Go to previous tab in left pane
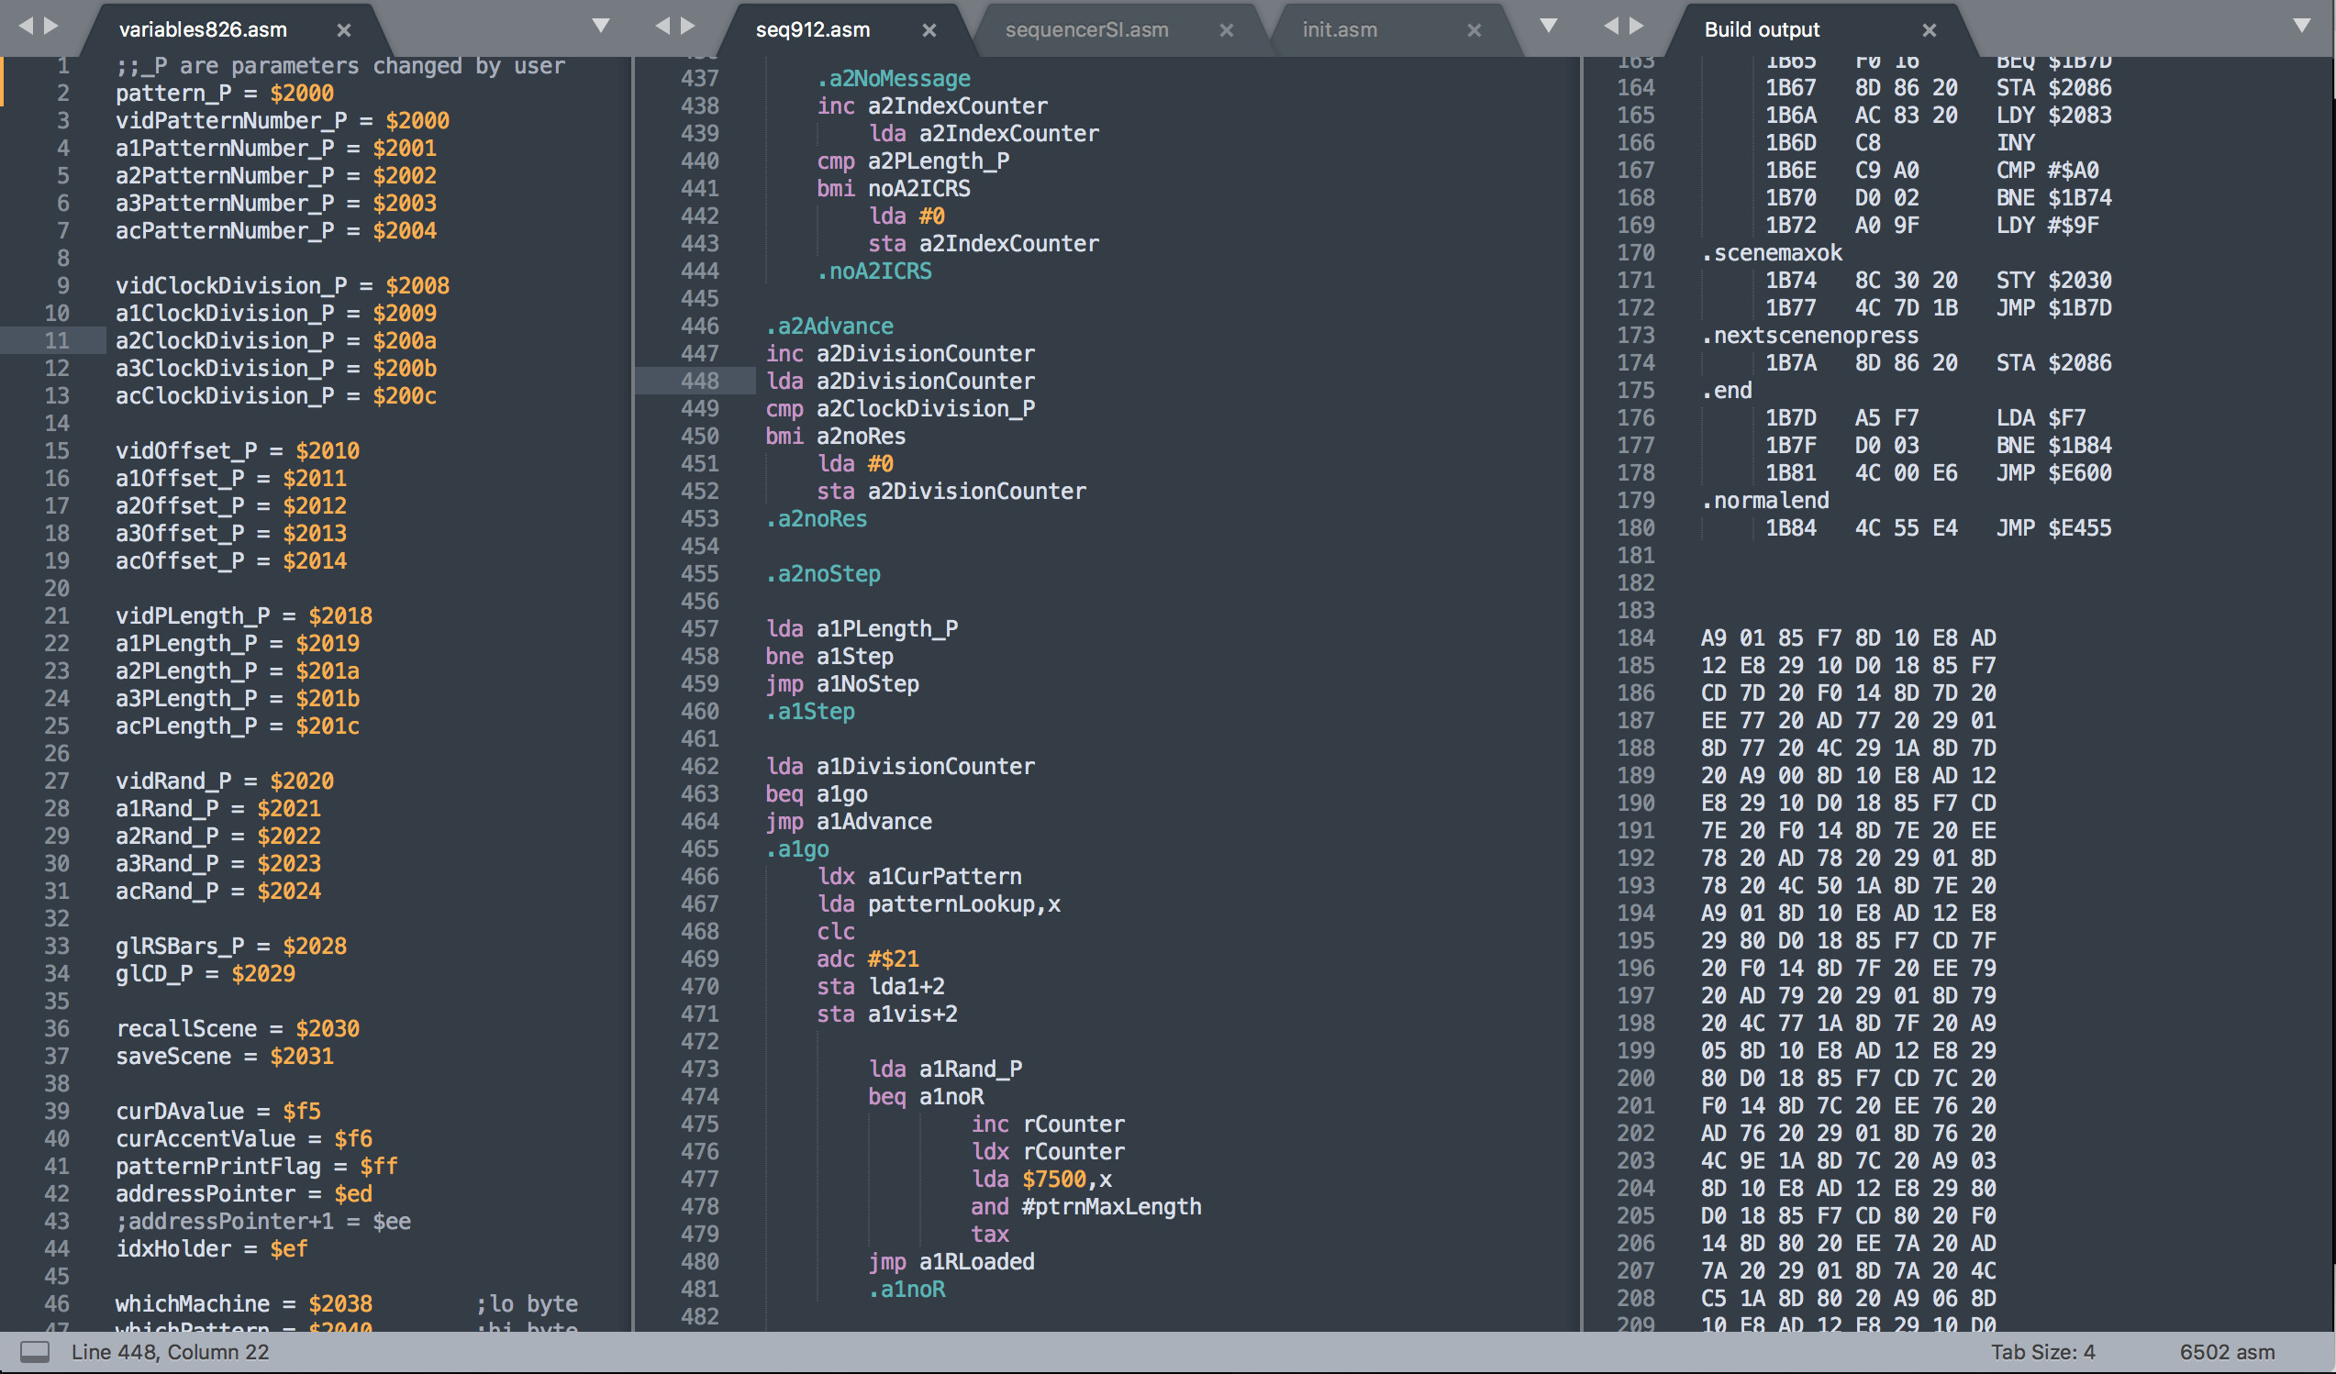This screenshot has width=2336, height=1374. pyautogui.click(x=25, y=26)
